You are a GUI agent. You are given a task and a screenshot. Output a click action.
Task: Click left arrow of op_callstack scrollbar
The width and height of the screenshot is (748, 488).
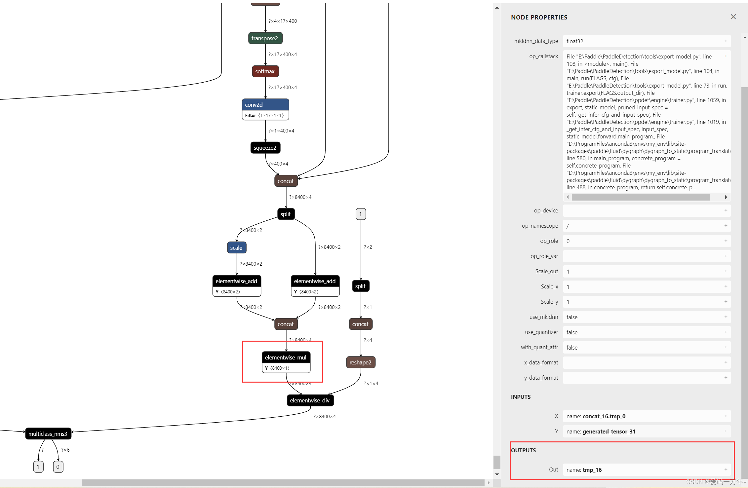(x=568, y=197)
